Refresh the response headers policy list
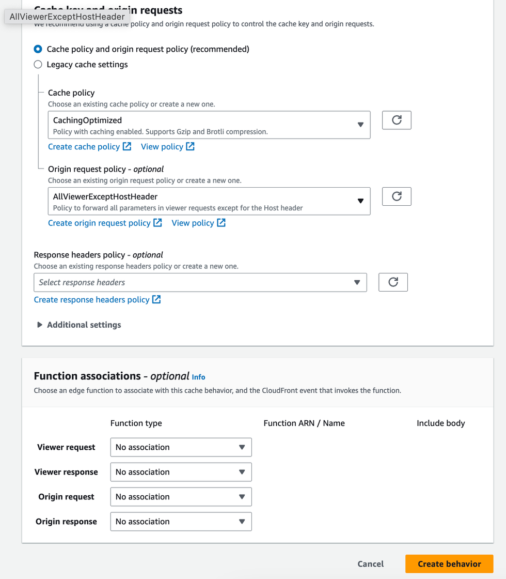Image resolution: width=506 pixels, height=579 pixels. pyautogui.click(x=393, y=282)
